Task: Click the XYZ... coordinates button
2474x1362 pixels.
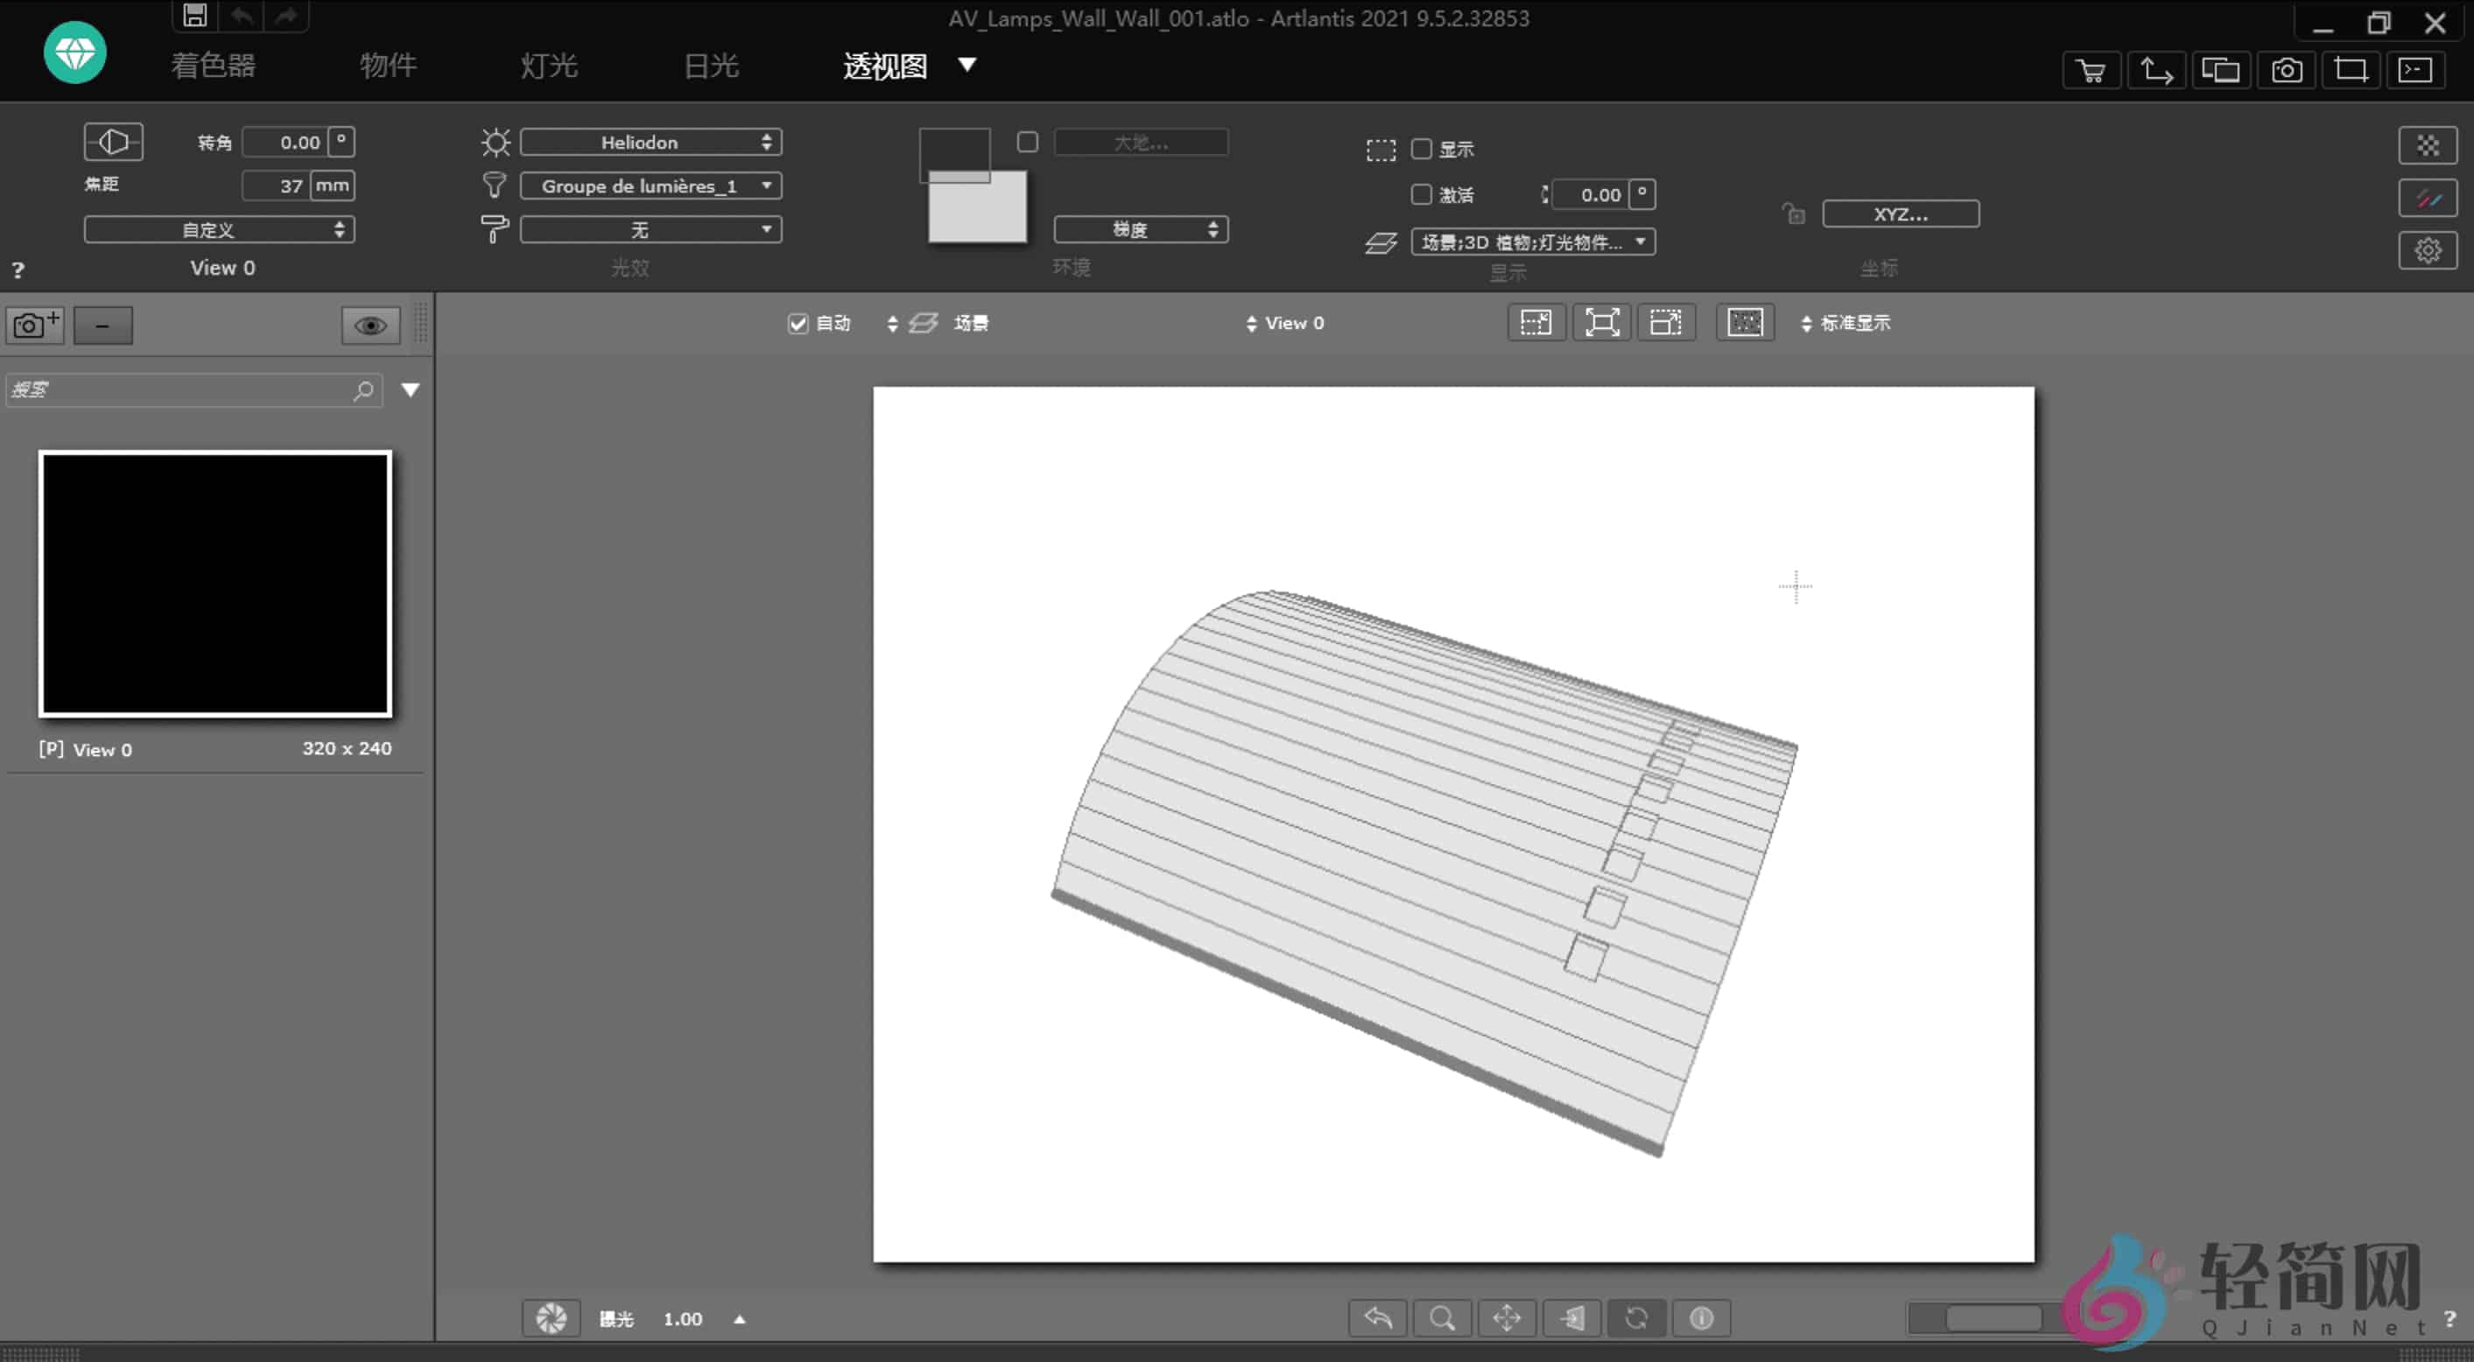Action: (x=1901, y=214)
